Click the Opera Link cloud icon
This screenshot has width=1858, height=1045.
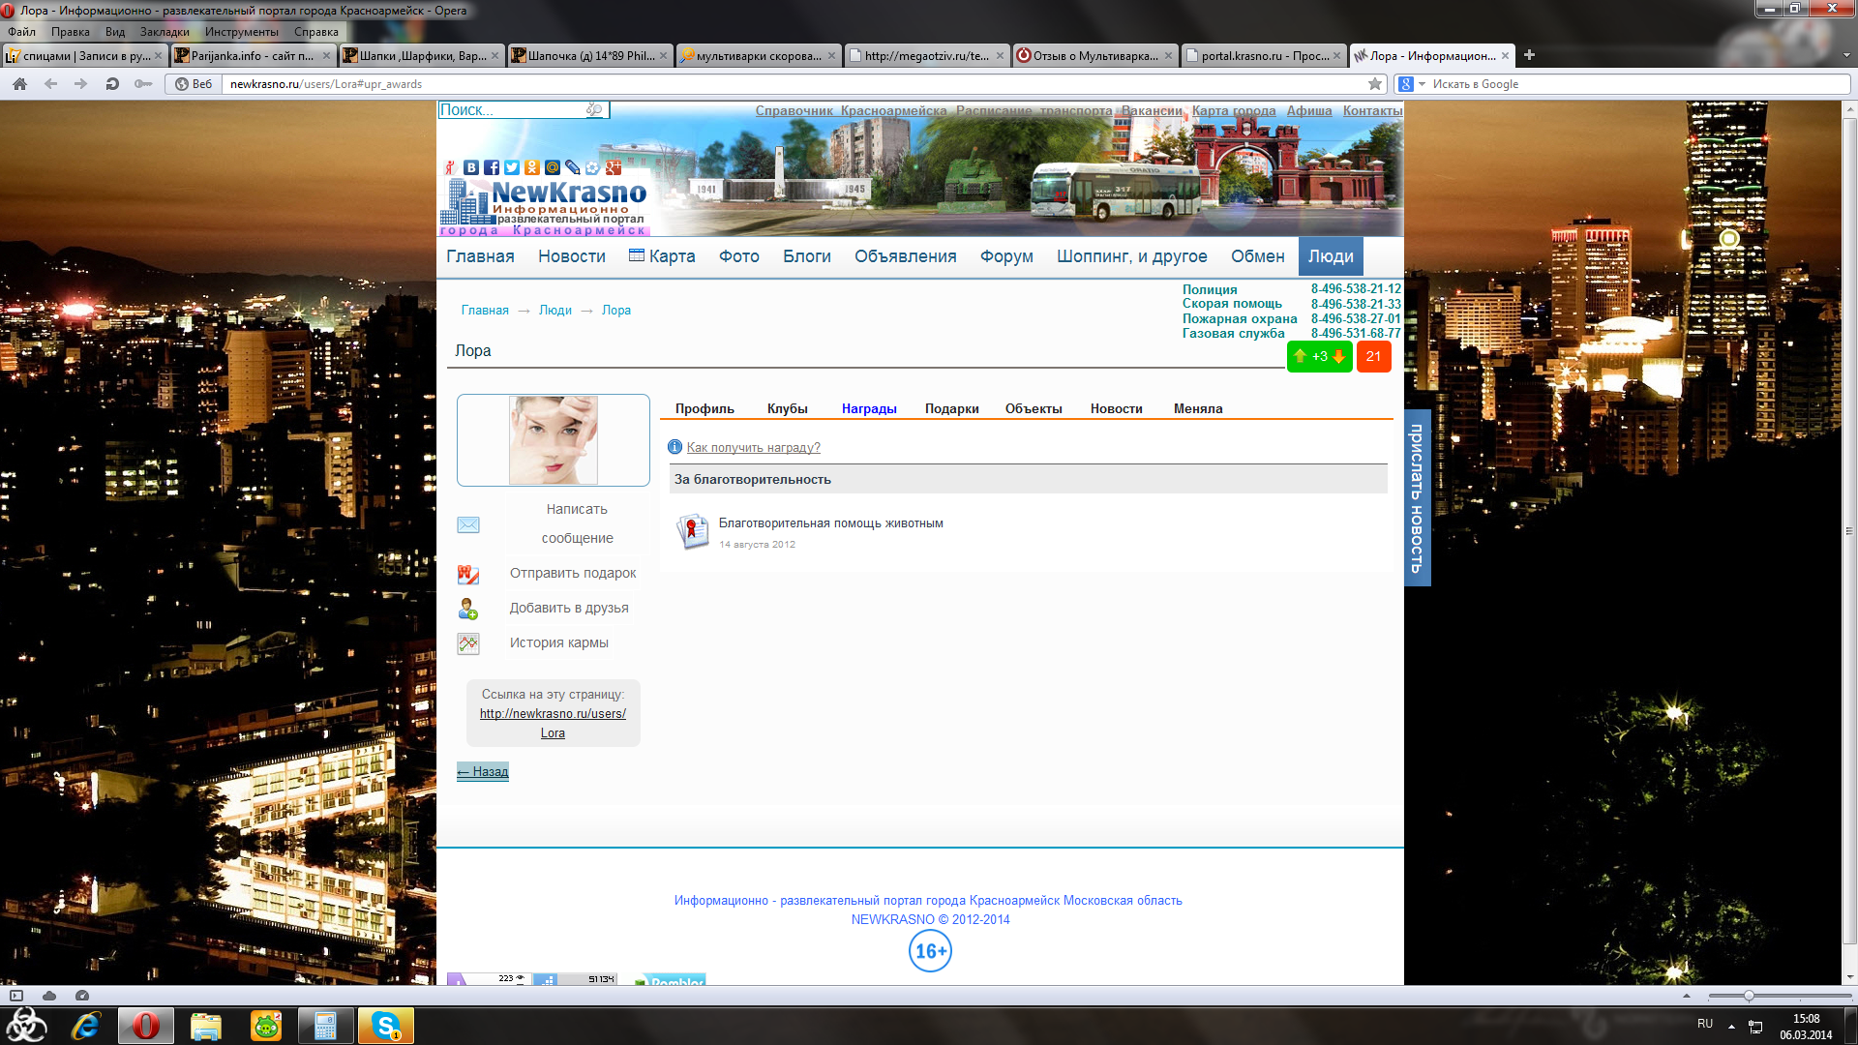pyautogui.click(x=49, y=996)
